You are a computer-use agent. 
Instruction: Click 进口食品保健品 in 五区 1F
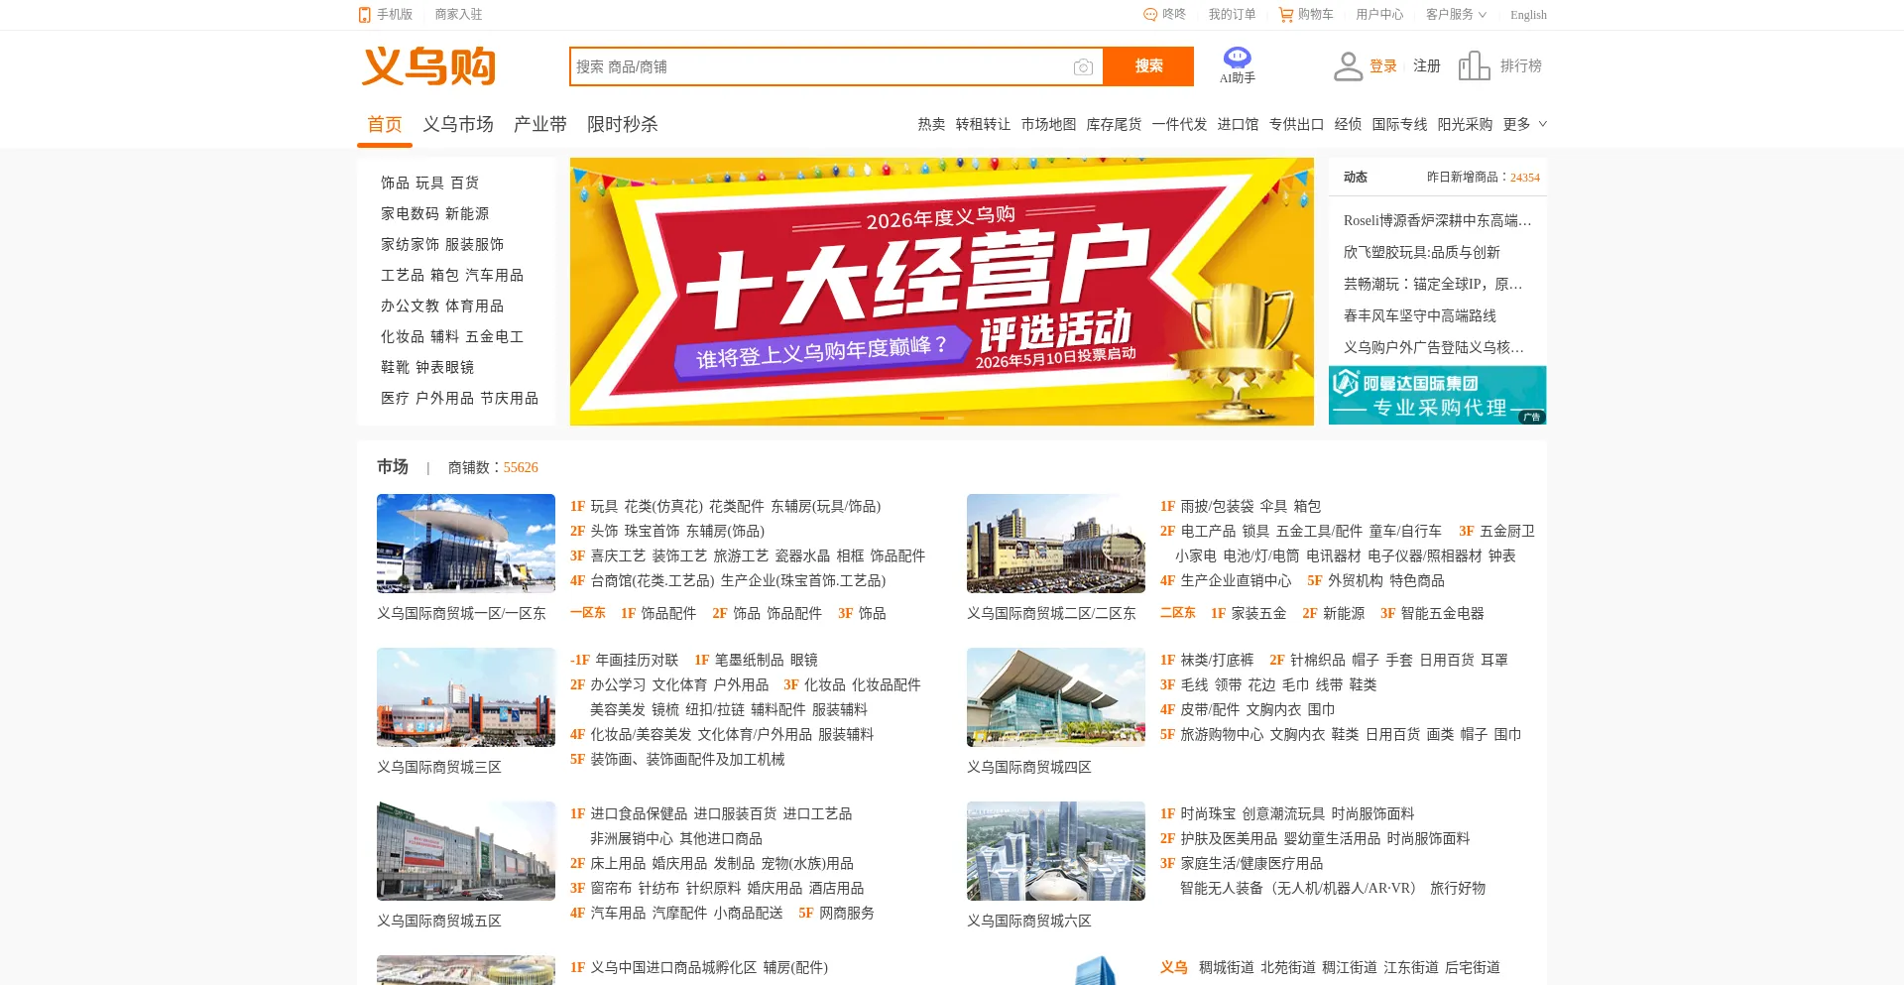tap(639, 813)
